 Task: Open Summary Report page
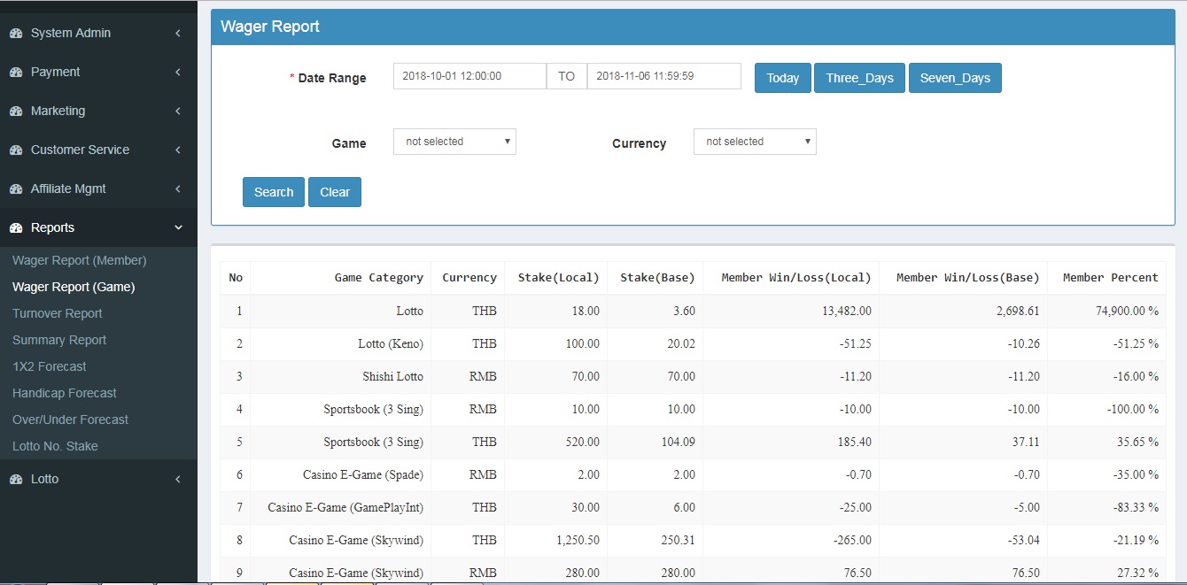click(59, 340)
